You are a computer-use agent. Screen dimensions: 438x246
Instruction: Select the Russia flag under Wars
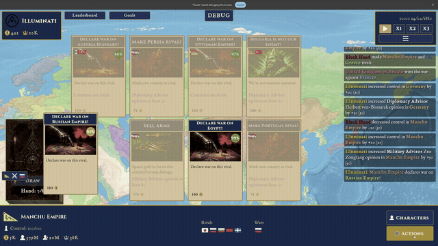258,230
